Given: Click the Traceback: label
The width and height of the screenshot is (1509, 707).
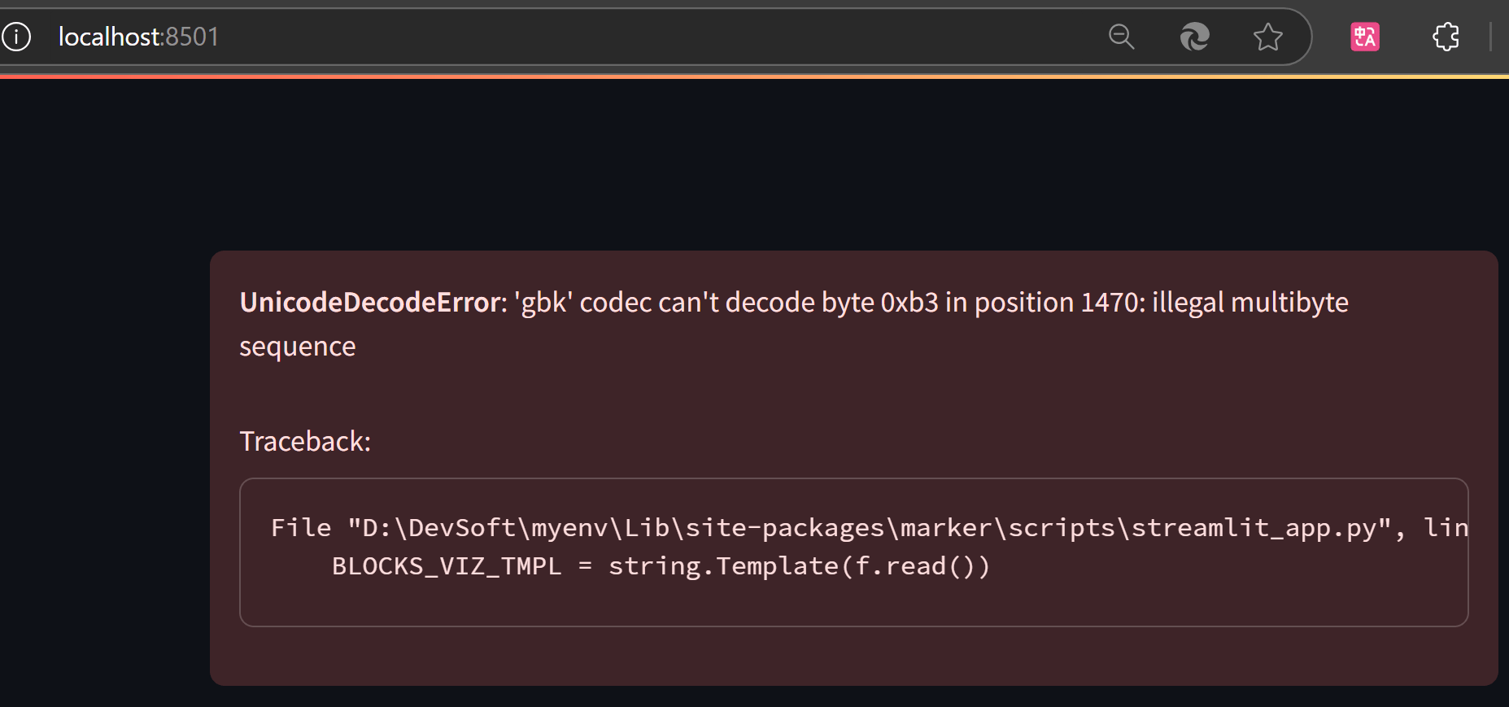Looking at the screenshot, I should (305, 442).
